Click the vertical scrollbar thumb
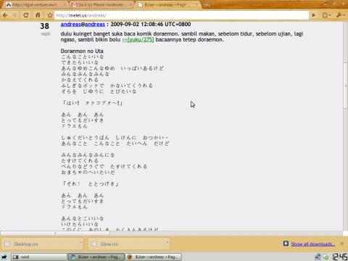The height and width of the screenshot is (261, 348). (x=345, y=86)
